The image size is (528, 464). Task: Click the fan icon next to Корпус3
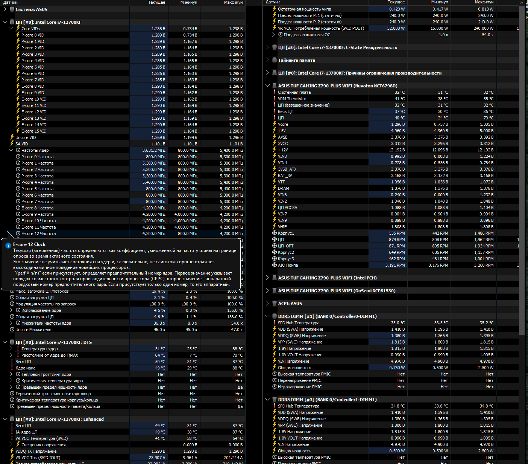click(x=274, y=259)
